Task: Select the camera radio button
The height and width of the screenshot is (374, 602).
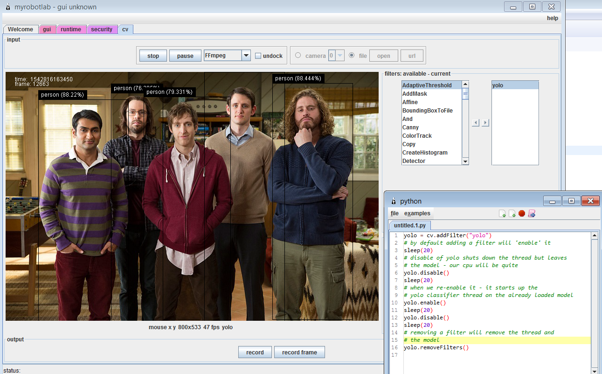Action: [298, 56]
